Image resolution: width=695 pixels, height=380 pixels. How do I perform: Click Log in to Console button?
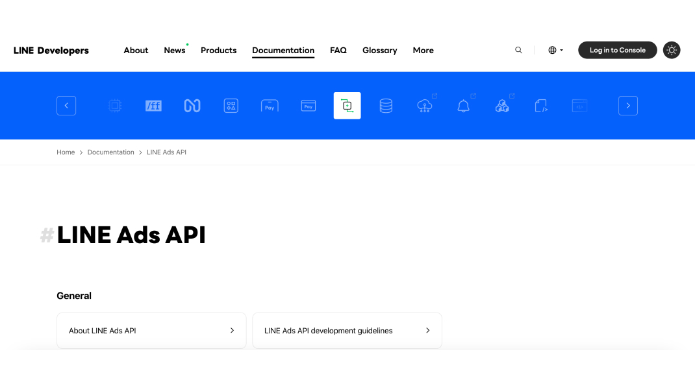pos(618,50)
